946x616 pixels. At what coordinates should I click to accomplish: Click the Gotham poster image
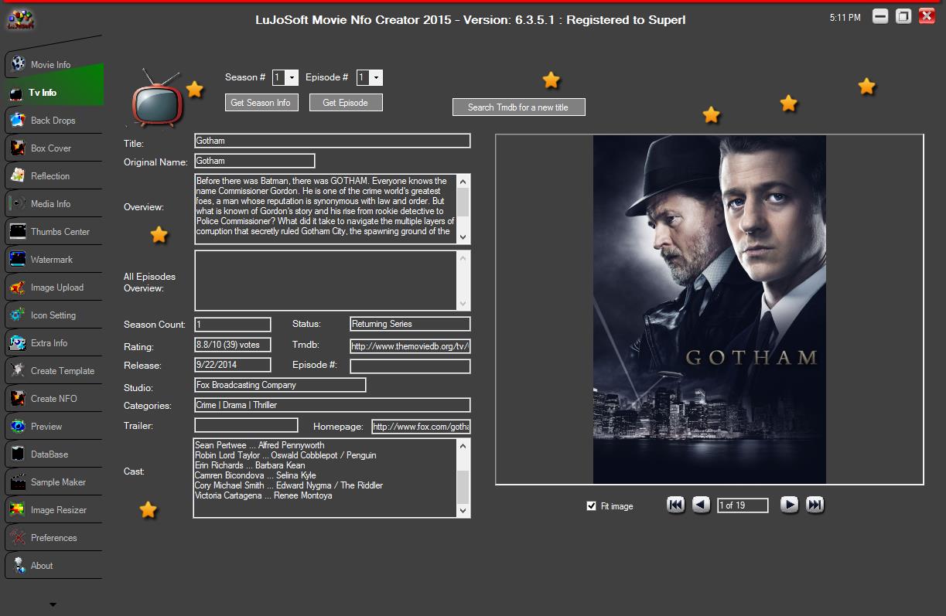[x=709, y=309]
